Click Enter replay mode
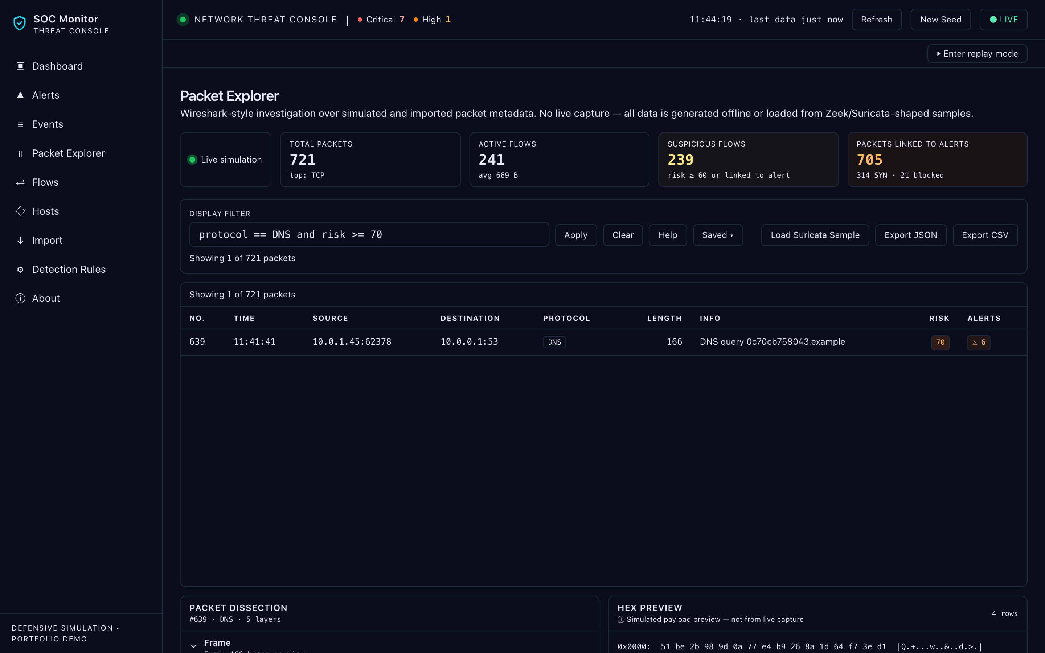 977,54
